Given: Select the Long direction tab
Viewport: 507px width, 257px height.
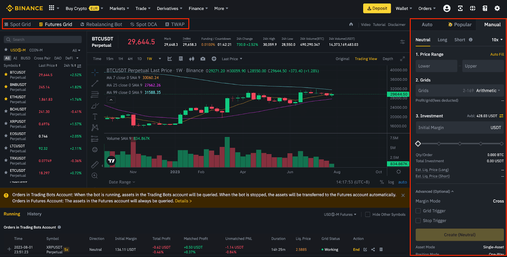Looking at the screenshot, I should pyautogui.click(x=442, y=40).
